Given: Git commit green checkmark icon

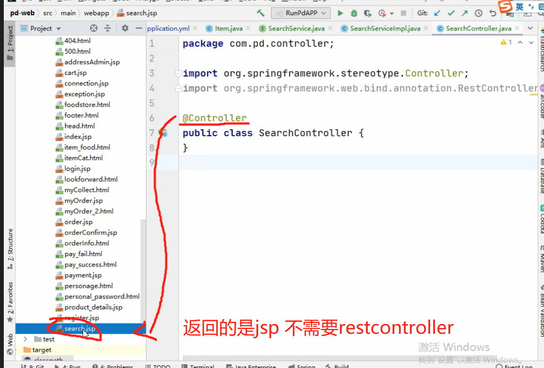Looking at the screenshot, I should pos(451,13).
